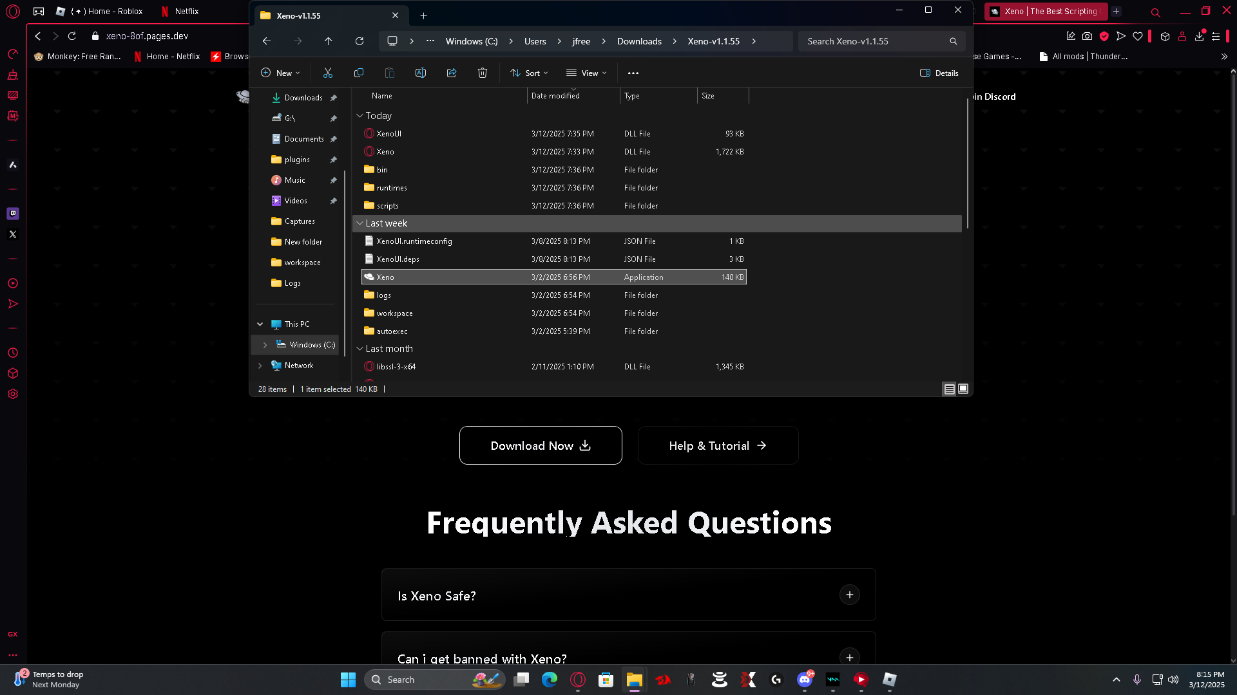Open X (Twitter) in Opera GX sidebar

click(13, 234)
